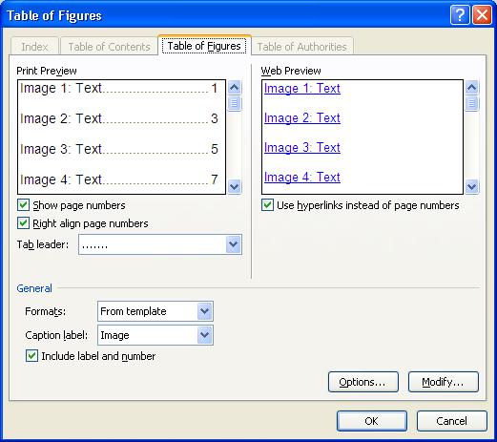Expand the Formats dropdown list

(205, 311)
